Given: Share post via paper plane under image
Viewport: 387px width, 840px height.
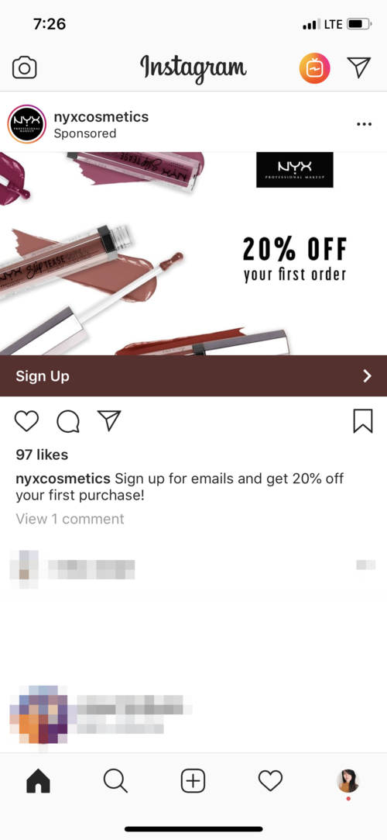Looking at the screenshot, I should pos(109,420).
